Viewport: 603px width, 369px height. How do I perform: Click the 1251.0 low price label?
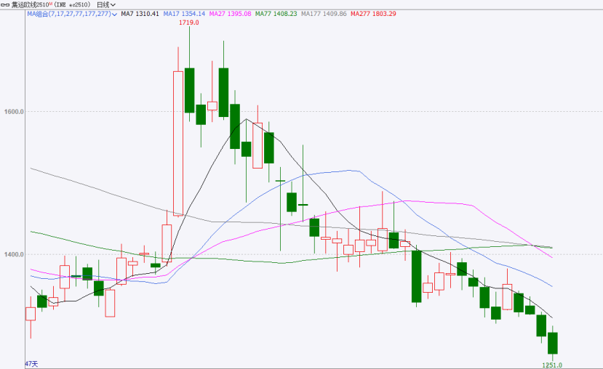552,365
